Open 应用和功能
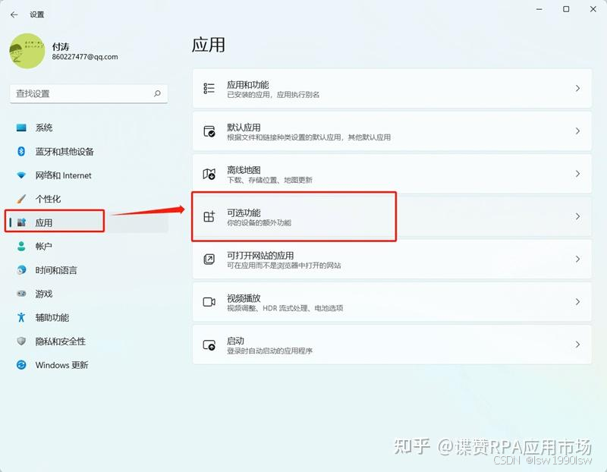Screen dimensions: 607x472 coord(392,89)
